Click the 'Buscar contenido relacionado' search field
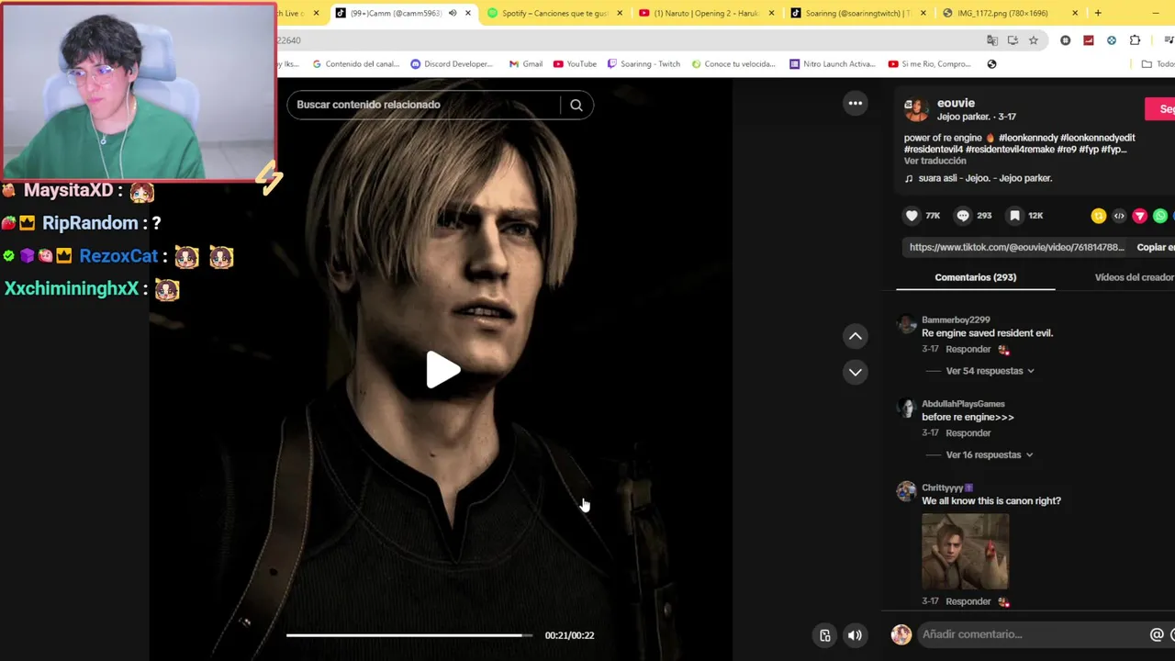The width and height of the screenshot is (1175, 661). (x=422, y=105)
